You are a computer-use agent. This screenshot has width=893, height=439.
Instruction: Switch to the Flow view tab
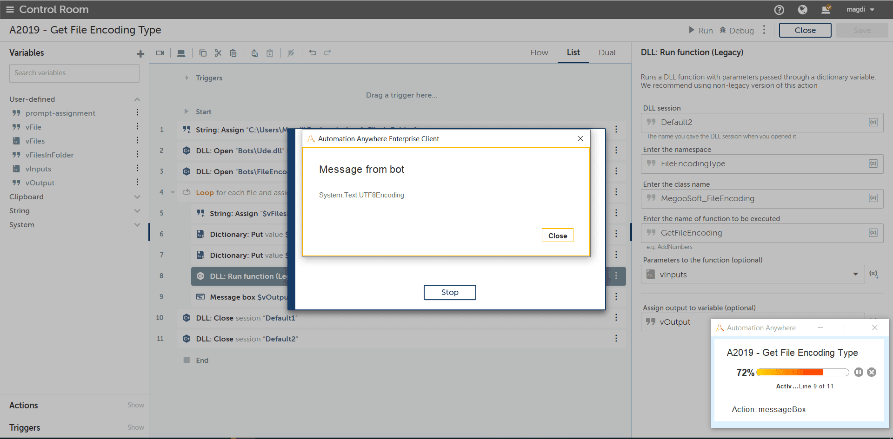click(539, 52)
